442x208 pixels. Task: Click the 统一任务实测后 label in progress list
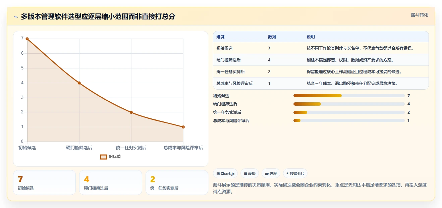[x=227, y=112]
